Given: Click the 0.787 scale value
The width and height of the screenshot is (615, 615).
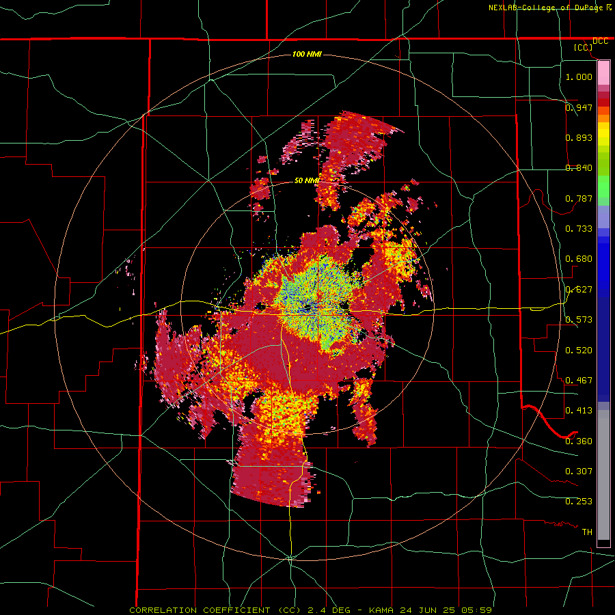Looking at the screenshot, I should (x=579, y=198).
